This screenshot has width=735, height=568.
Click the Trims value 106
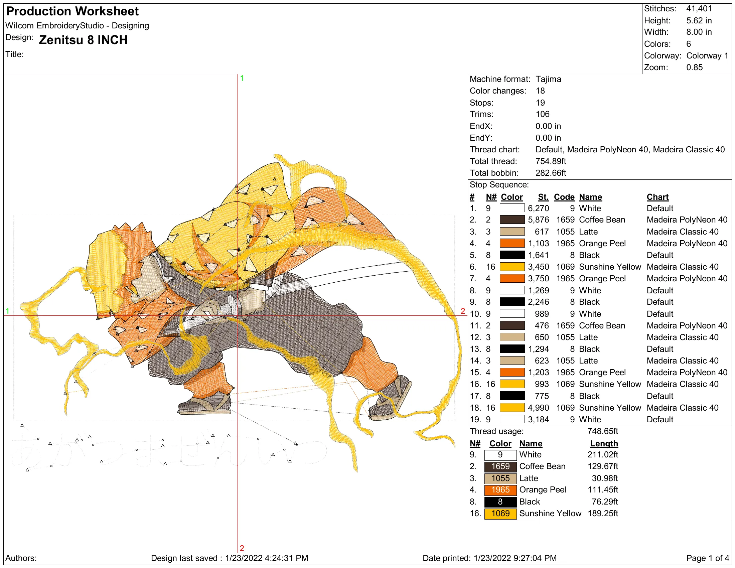[x=542, y=114]
